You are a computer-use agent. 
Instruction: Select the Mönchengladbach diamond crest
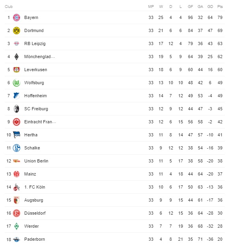[x=17, y=57]
